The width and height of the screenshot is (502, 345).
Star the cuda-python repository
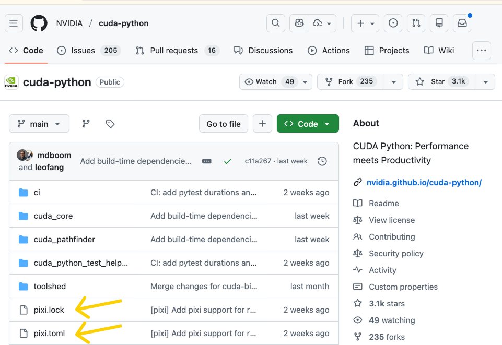coord(442,82)
